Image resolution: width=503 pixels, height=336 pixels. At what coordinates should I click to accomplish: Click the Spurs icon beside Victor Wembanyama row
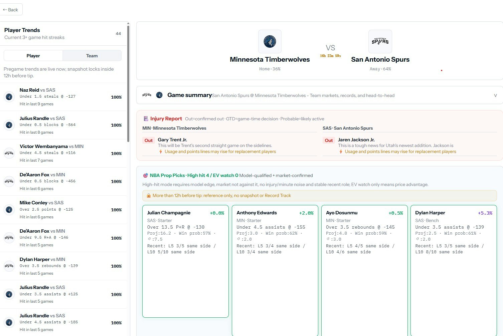[x=9, y=153]
